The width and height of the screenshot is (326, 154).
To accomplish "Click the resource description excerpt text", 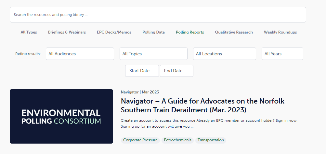I will (209, 123).
